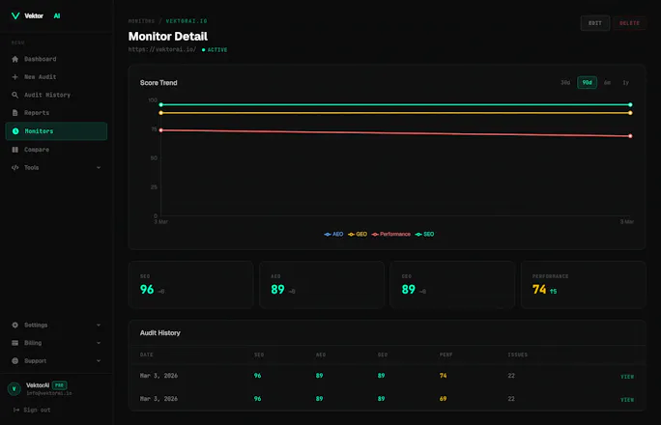Click the GEO 89 score card

452,285
